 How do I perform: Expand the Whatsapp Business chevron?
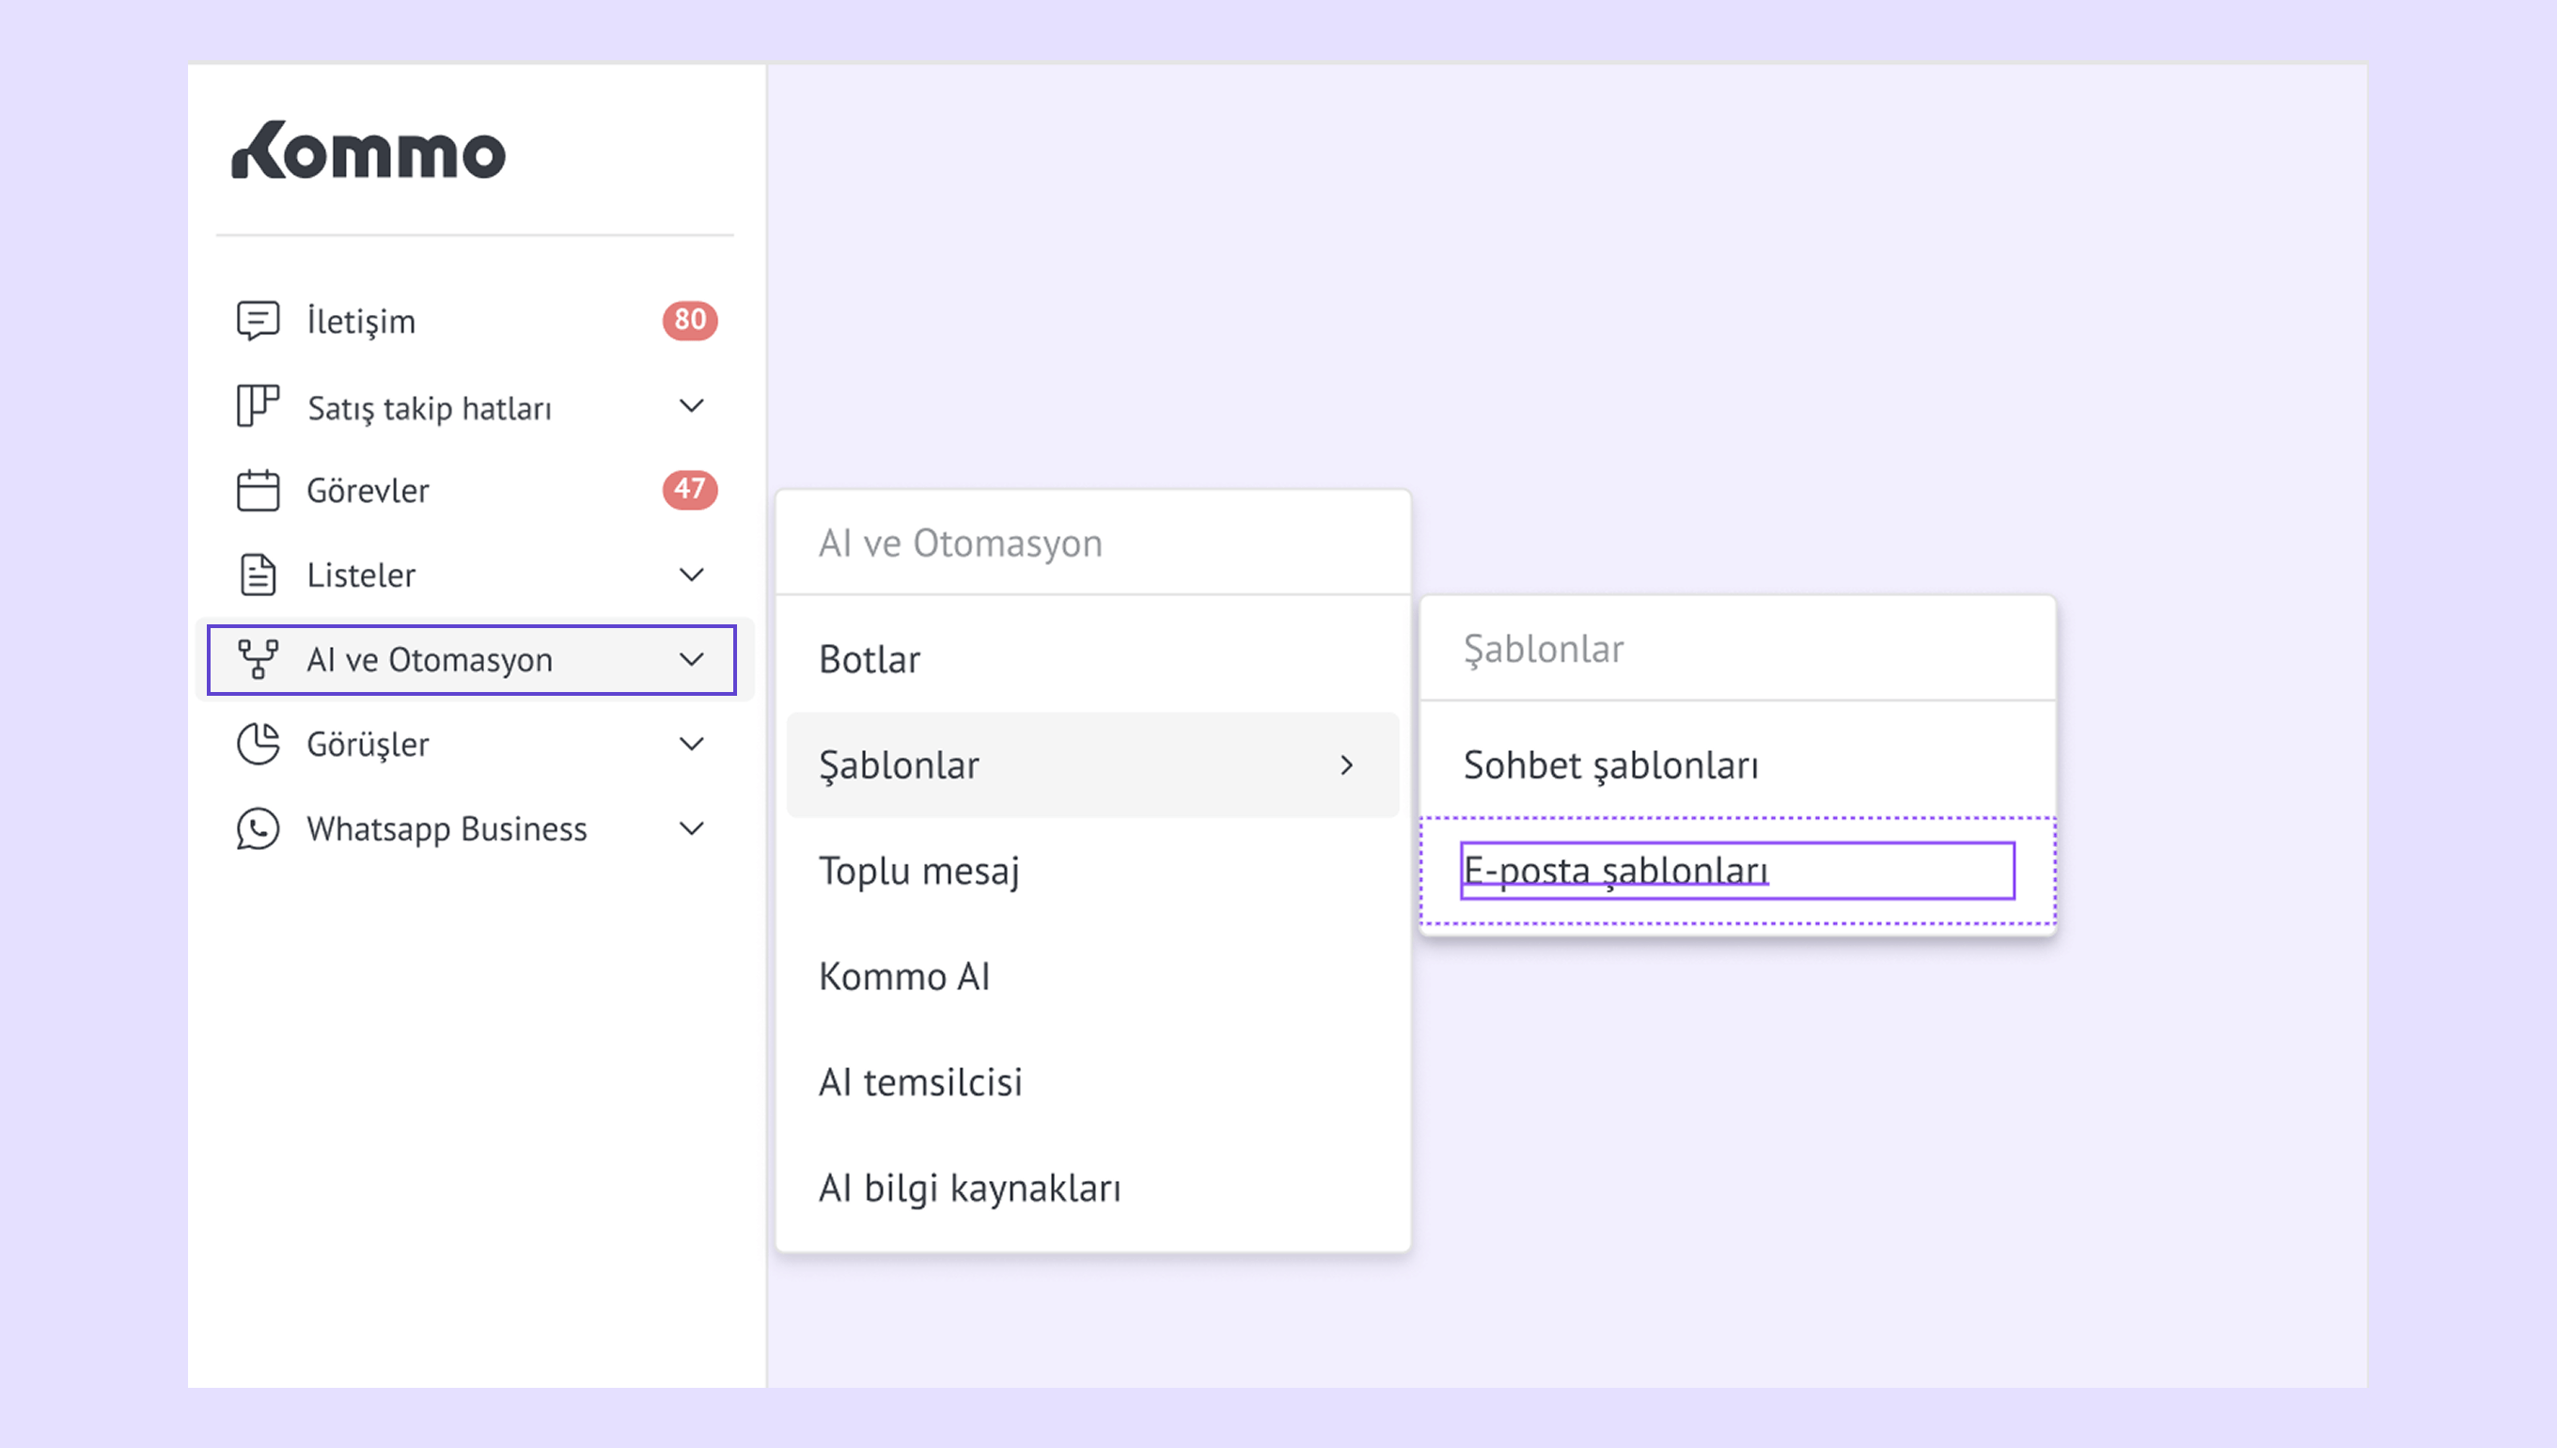(x=691, y=828)
